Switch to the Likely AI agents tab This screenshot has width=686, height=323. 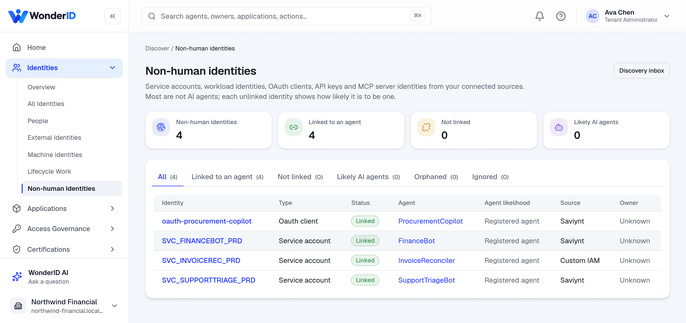pyautogui.click(x=368, y=177)
